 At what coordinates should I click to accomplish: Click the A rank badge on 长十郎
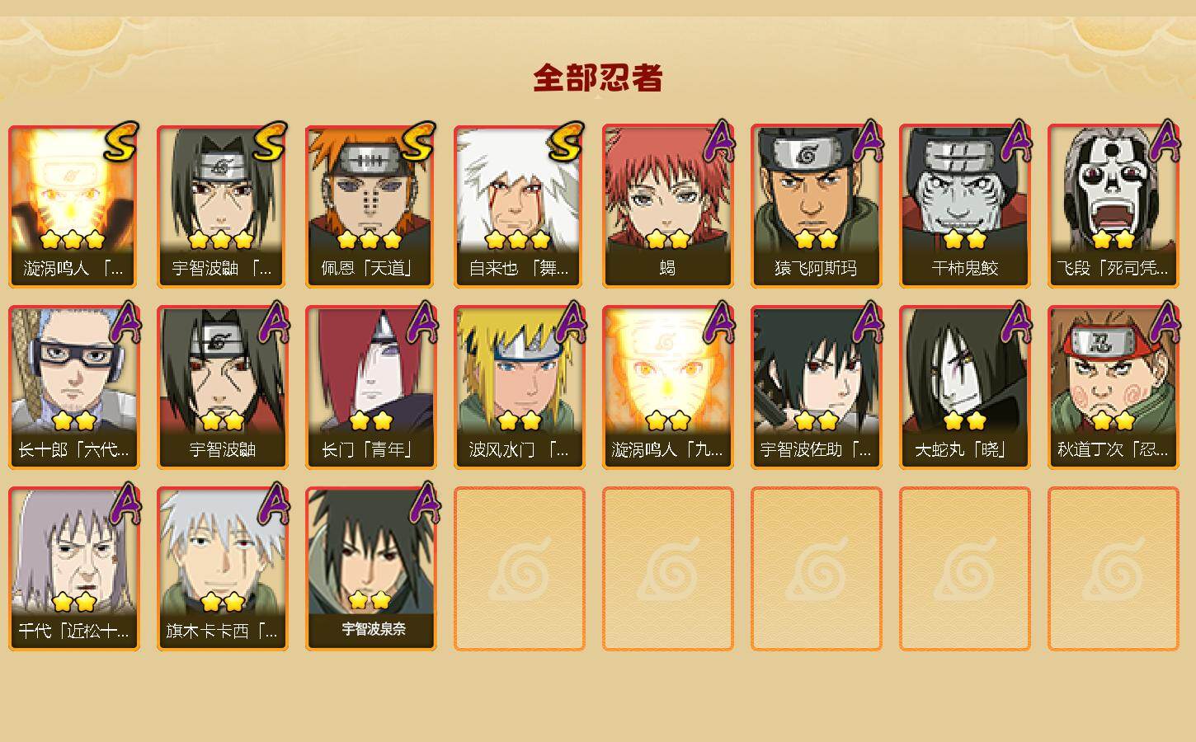click(125, 322)
